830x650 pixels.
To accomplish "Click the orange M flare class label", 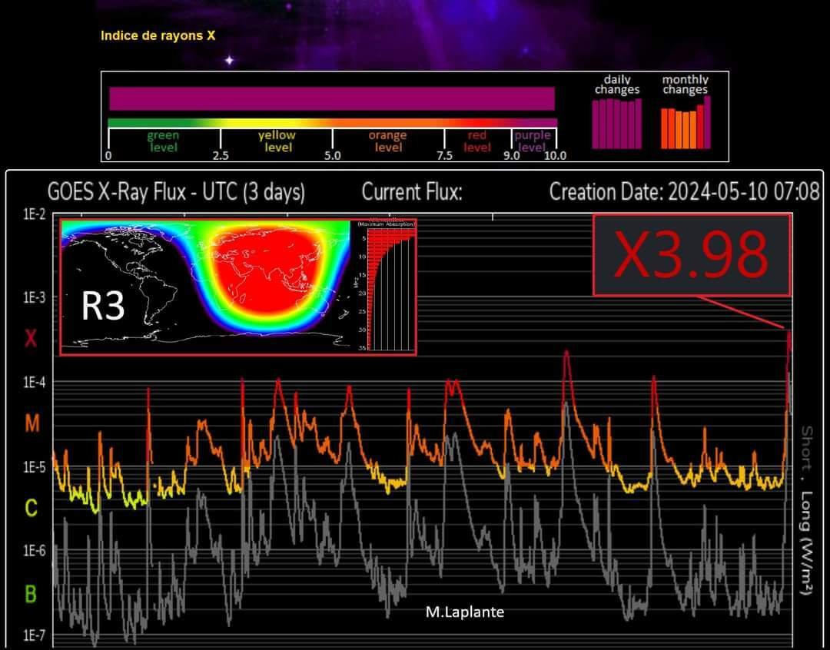I will [x=31, y=423].
